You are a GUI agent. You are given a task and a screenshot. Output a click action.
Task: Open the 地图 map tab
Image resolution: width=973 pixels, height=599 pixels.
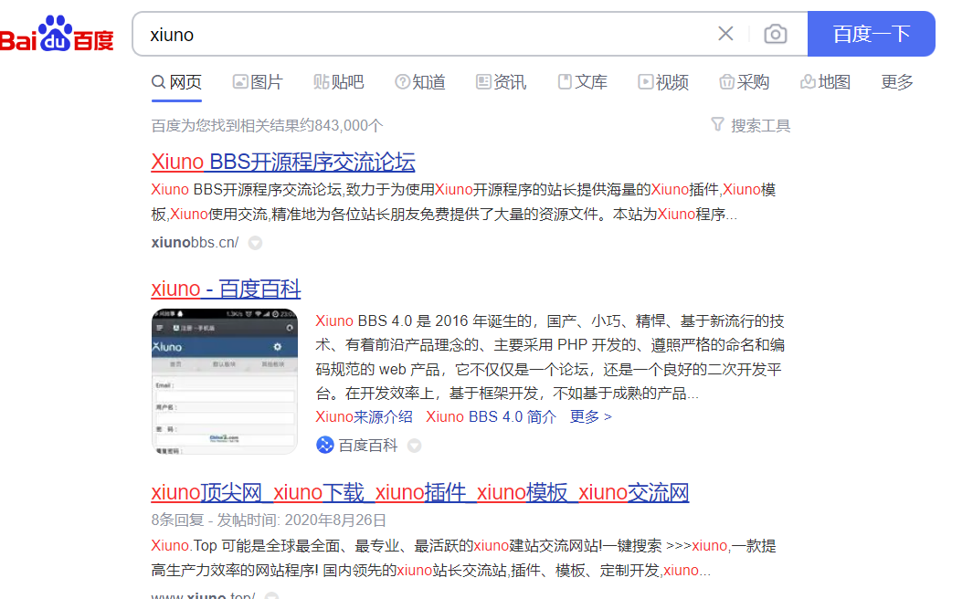click(x=825, y=82)
